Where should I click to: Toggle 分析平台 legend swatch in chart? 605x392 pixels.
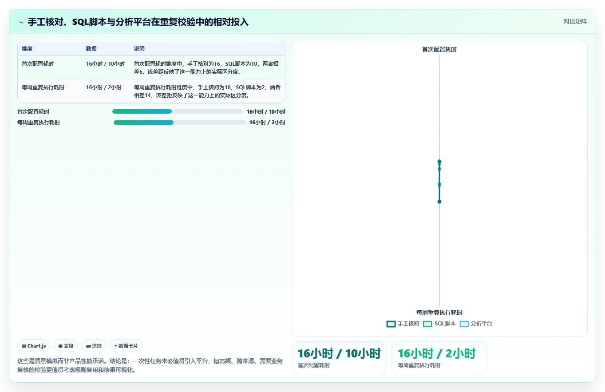464,324
